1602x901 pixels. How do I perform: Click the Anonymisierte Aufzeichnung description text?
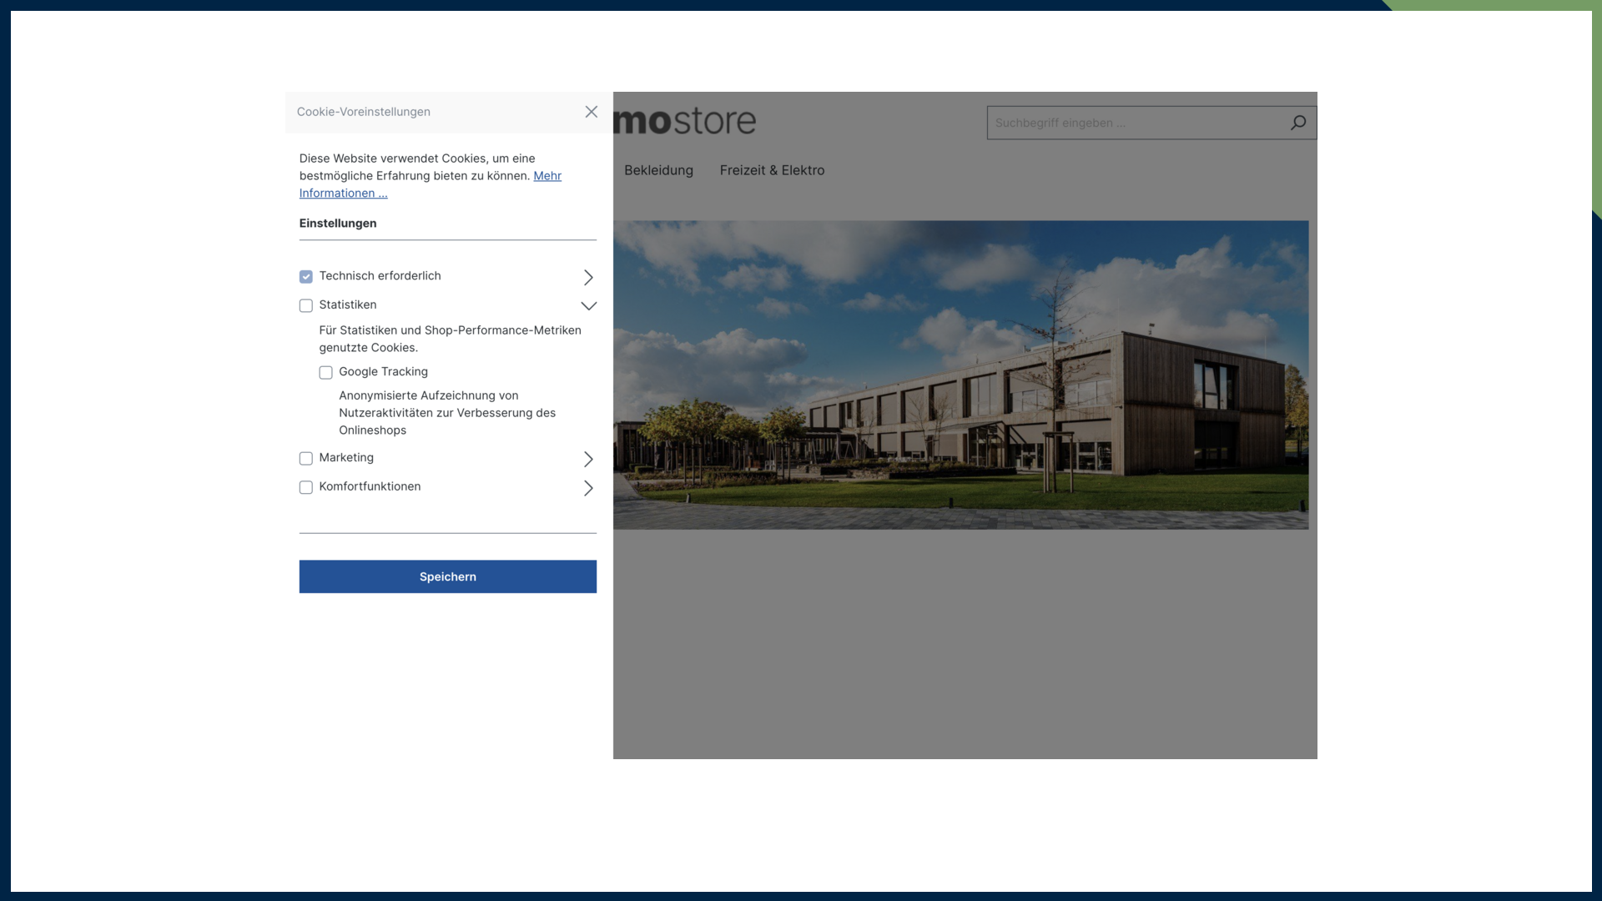447,413
